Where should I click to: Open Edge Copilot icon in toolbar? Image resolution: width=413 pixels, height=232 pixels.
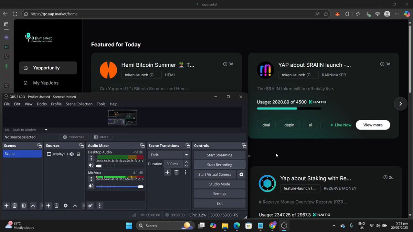407,14
